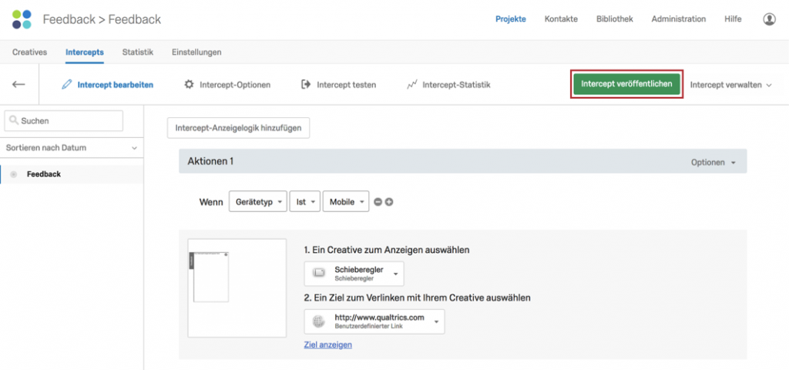
Task: Click the Qualtrics four-dot logo
Action: [x=22, y=19]
